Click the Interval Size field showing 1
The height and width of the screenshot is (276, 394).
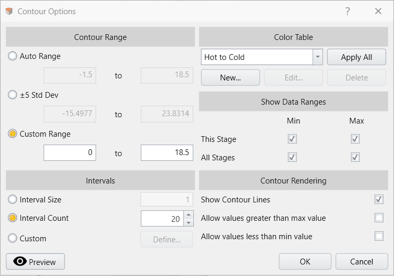coord(167,200)
